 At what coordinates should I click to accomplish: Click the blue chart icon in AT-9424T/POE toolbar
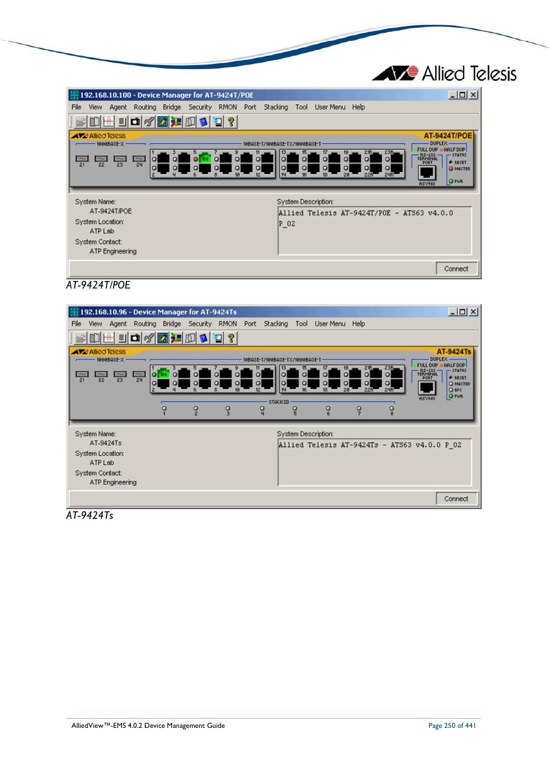point(163,122)
